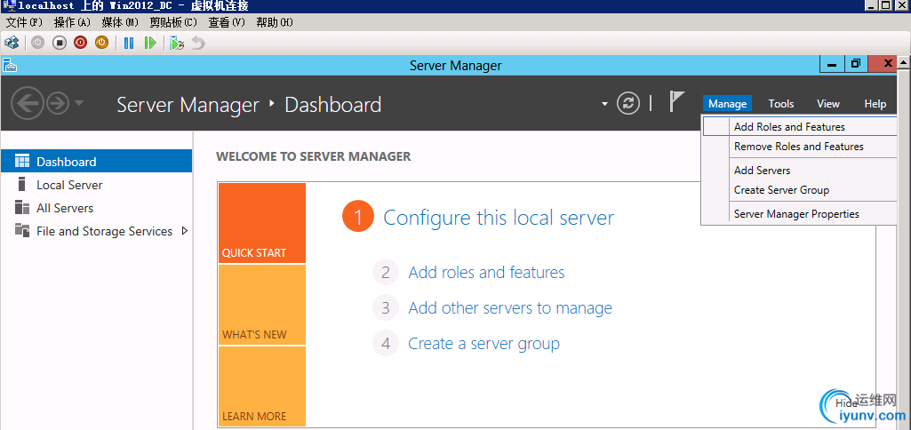Minimize the Server Manager window
Viewport: 911px width, 430px height.
(832, 63)
